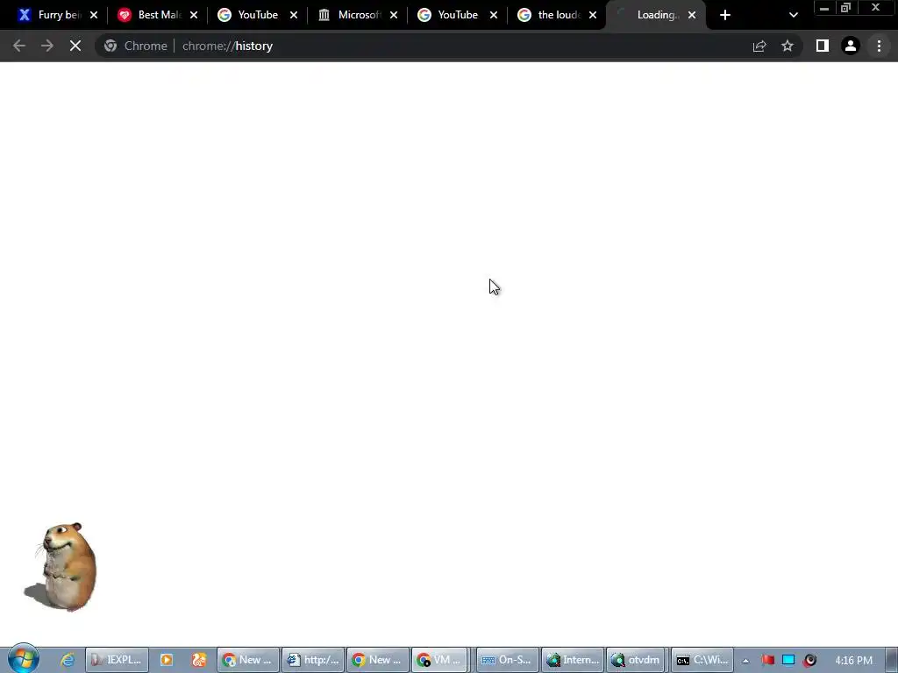Click the Chrome site info chip

(x=136, y=46)
